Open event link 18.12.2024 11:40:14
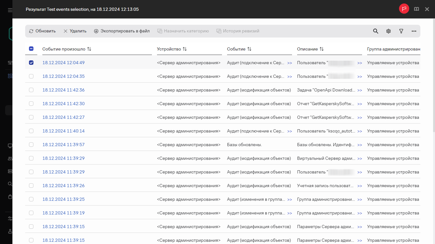Image resolution: width=435 pixels, height=244 pixels. [63, 131]
